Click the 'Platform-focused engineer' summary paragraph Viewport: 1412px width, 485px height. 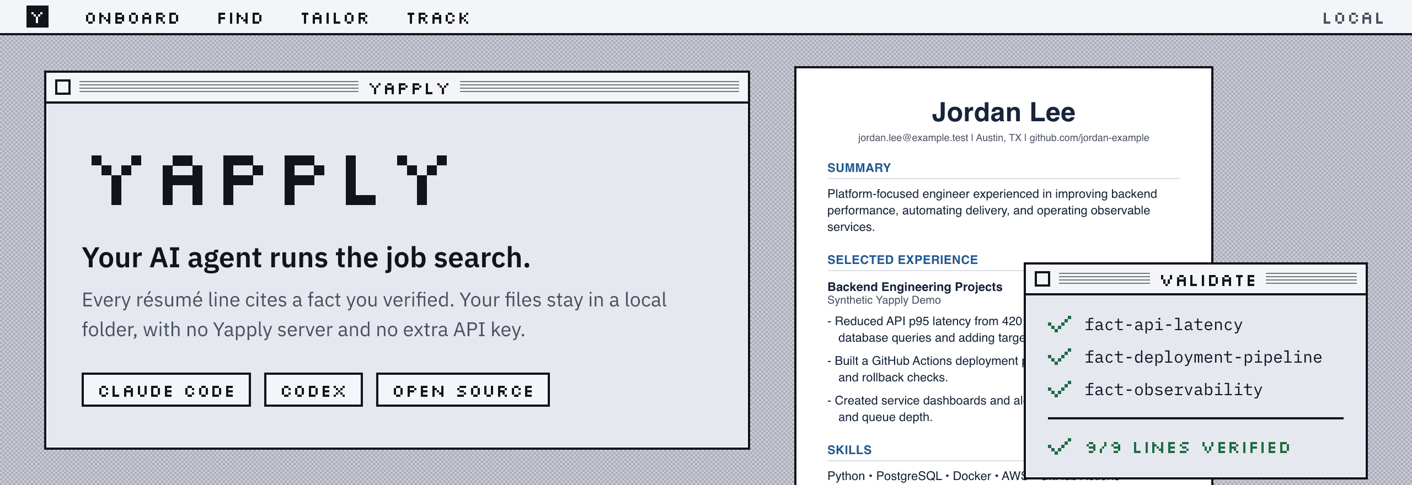pos(992,210)
